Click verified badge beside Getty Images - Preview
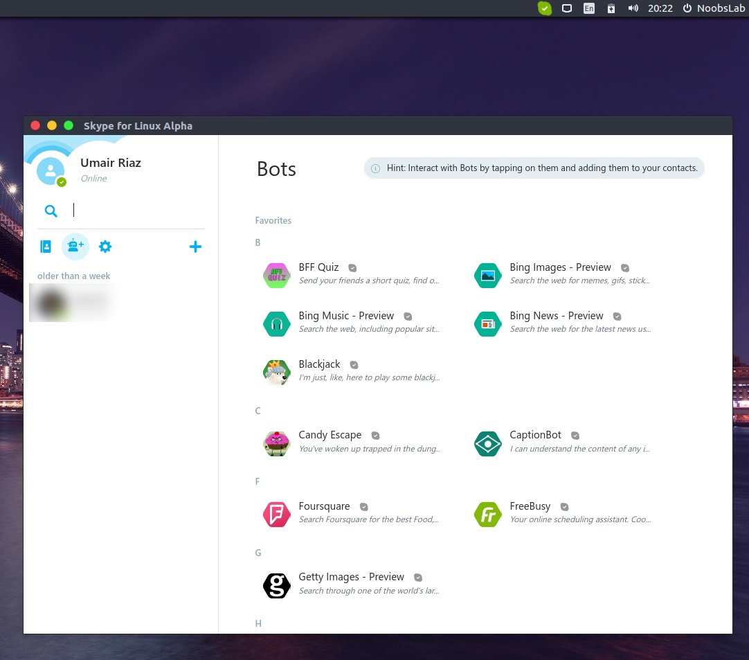Screen dimensions: 749x660 coord(418,578)
